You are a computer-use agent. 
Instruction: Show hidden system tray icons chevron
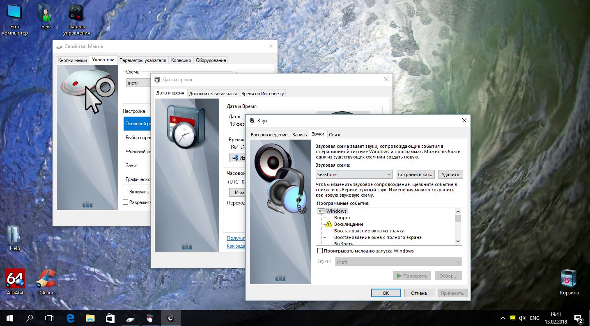point(503,318)
